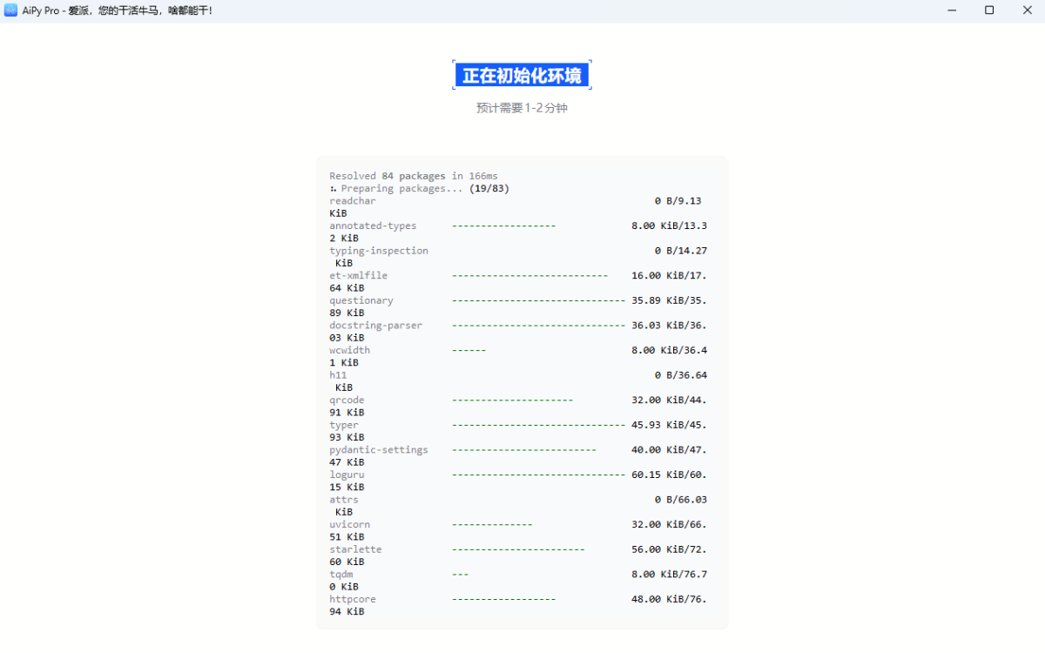
Task: Click the uvicorn package name
Action: coord(349,525)
